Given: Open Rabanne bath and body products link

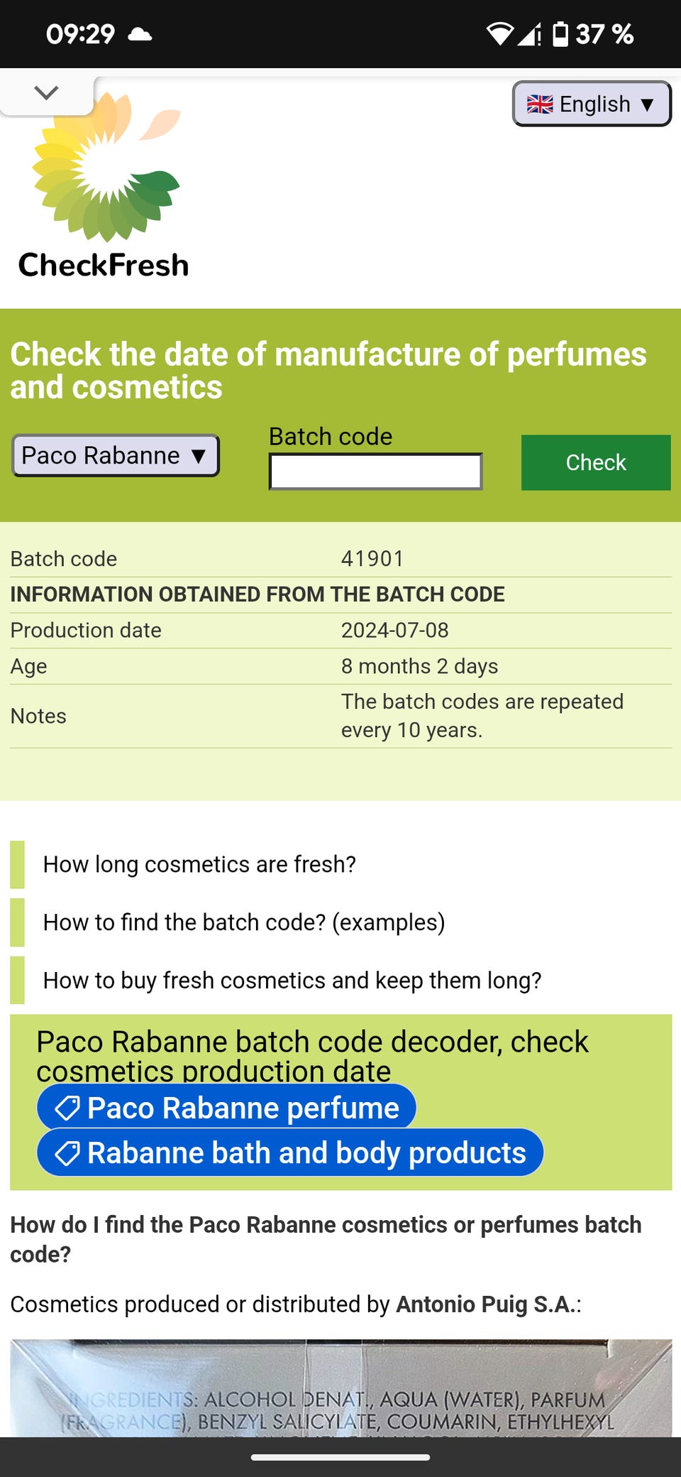Looking at the screenshot, I should click(291, 1152).
